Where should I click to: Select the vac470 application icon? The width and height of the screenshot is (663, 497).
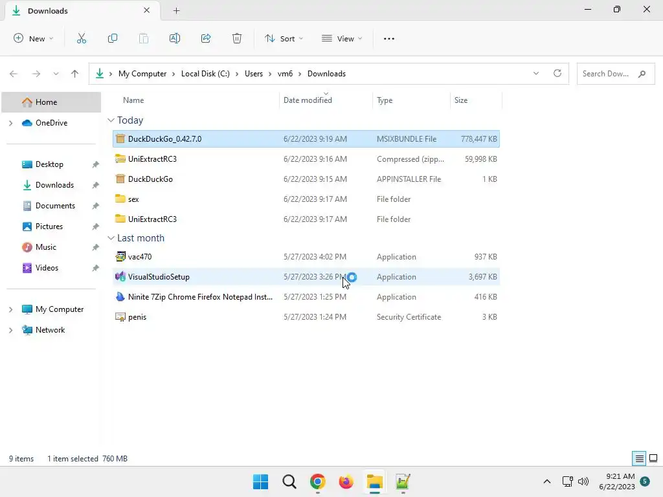[x=120, y=256]
